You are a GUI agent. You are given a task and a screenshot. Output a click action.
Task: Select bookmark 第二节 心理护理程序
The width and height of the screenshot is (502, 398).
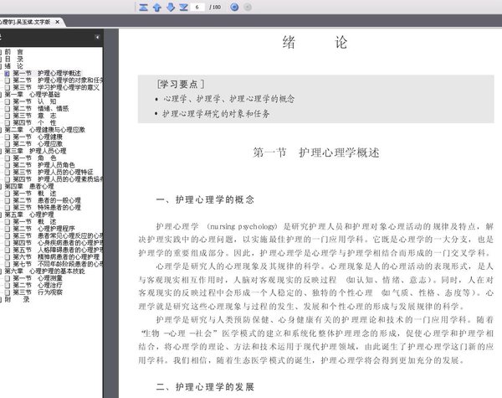click(44, 229)
